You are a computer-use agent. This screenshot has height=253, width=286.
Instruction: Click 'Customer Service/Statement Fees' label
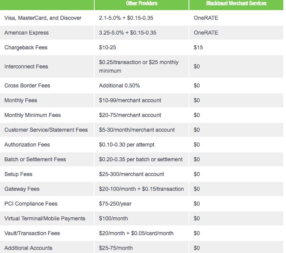point(46,130)
